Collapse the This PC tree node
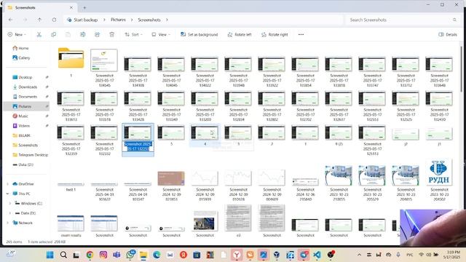Screen dimensions: 466x262 click(x=8, y=194)
